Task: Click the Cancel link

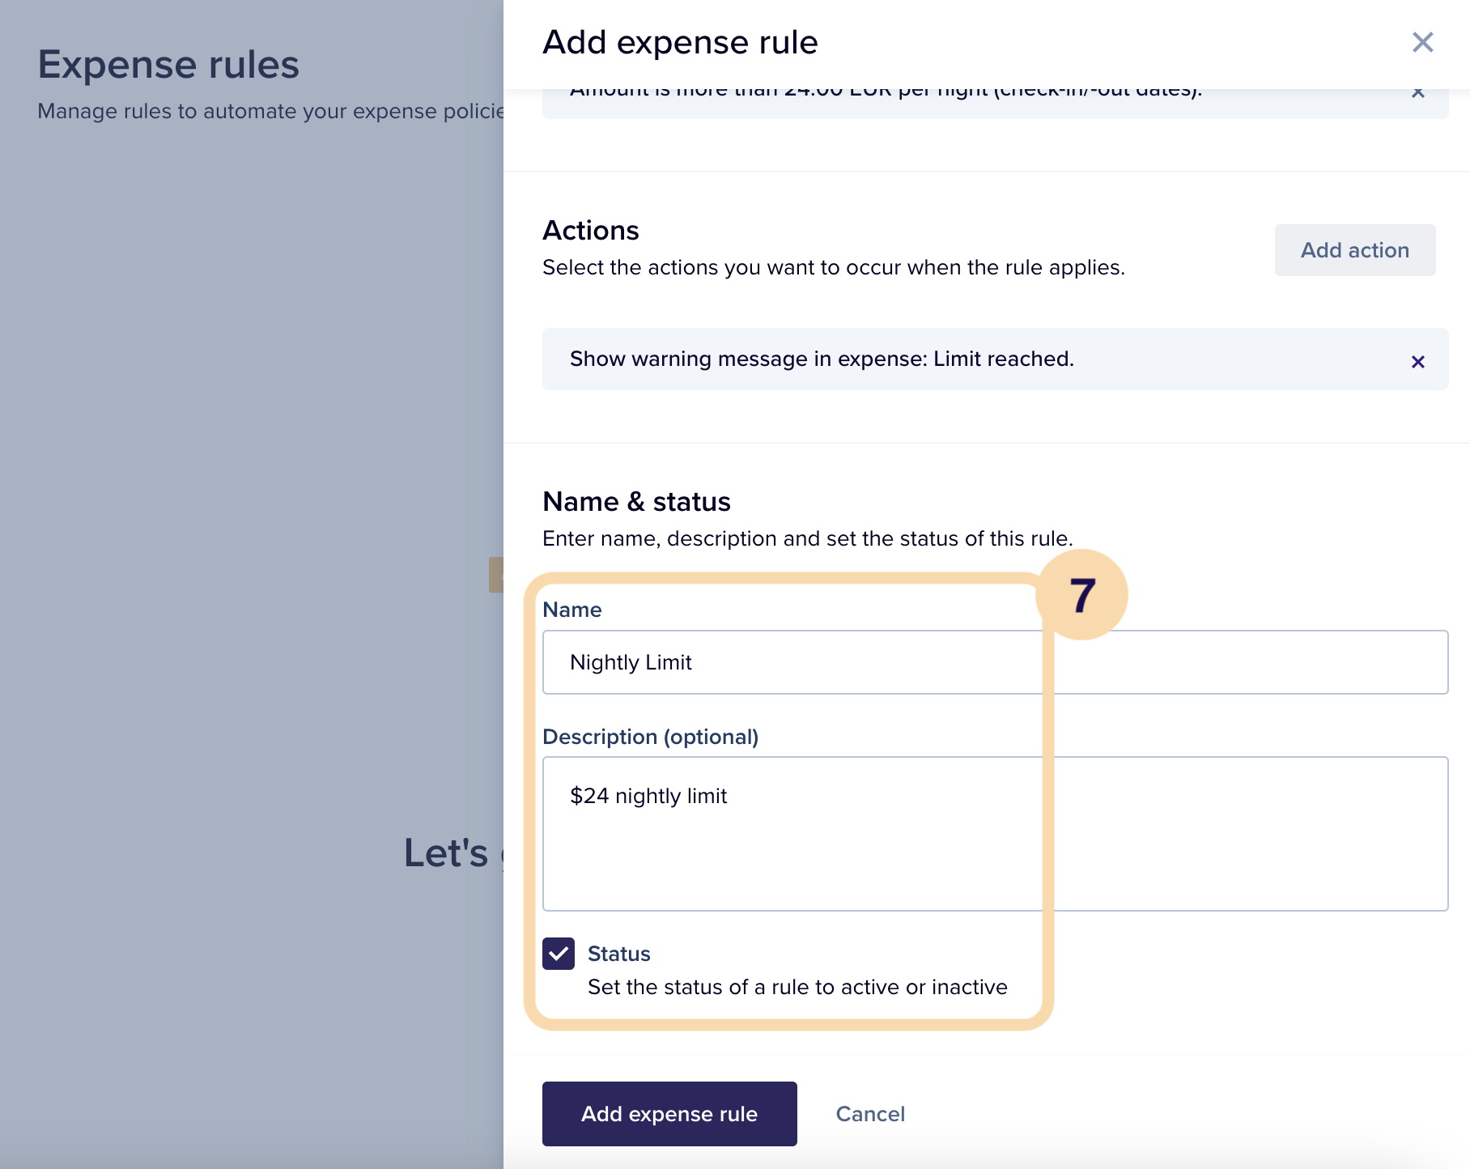Action: coord(870,1114)
